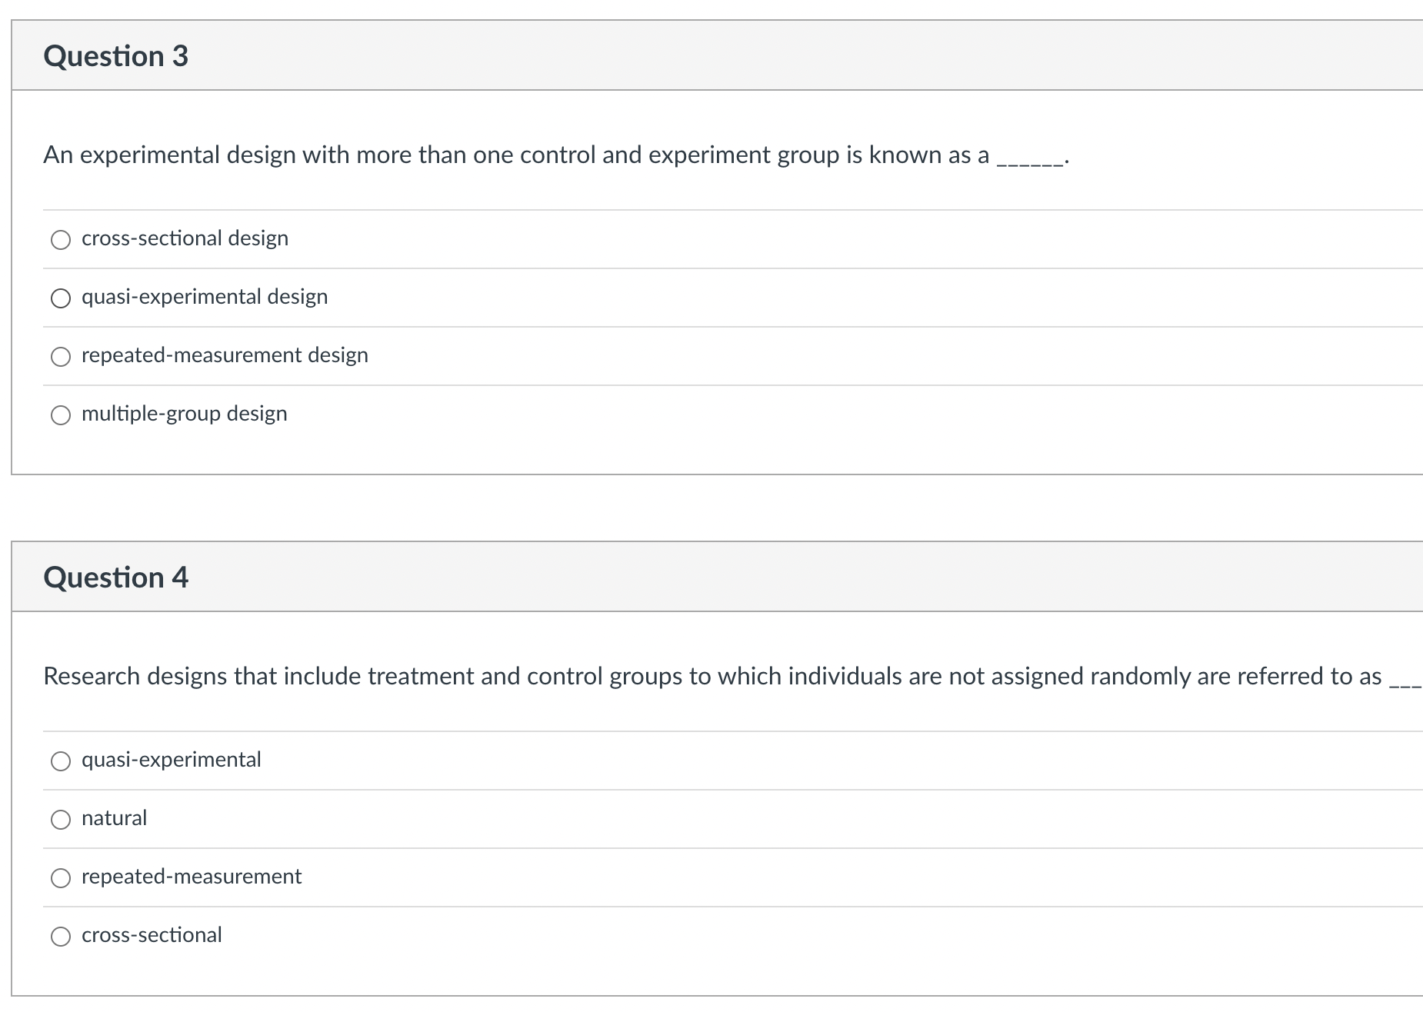Click the quasi-experimental design answer text
1423x1012 pixels.
205,296
